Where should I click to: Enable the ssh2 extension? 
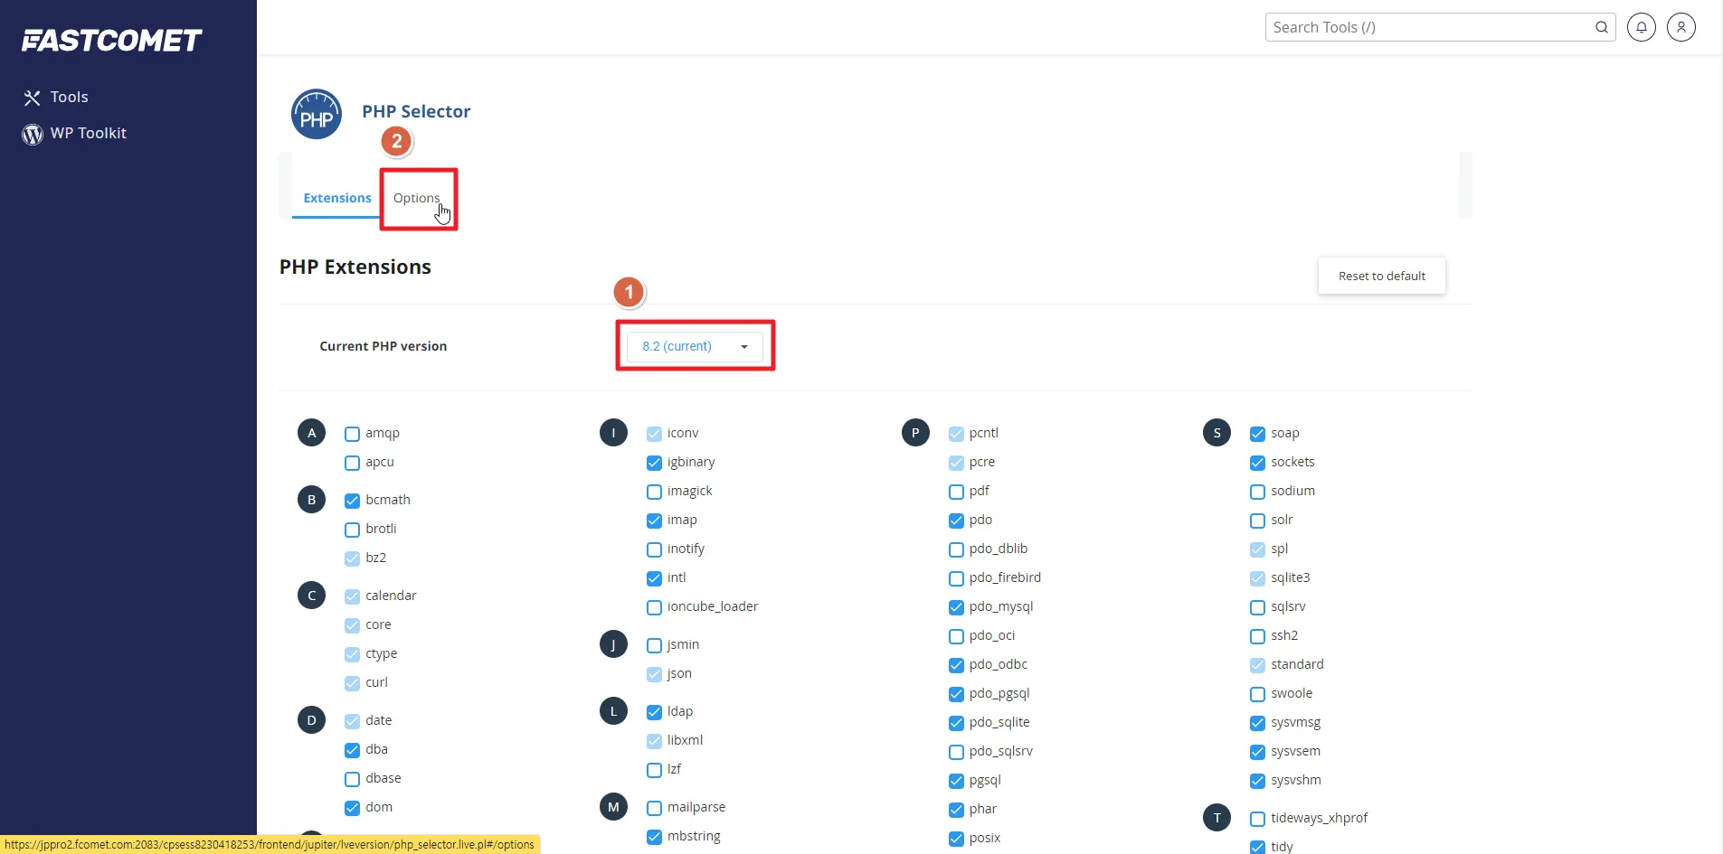coord(1257,636)
